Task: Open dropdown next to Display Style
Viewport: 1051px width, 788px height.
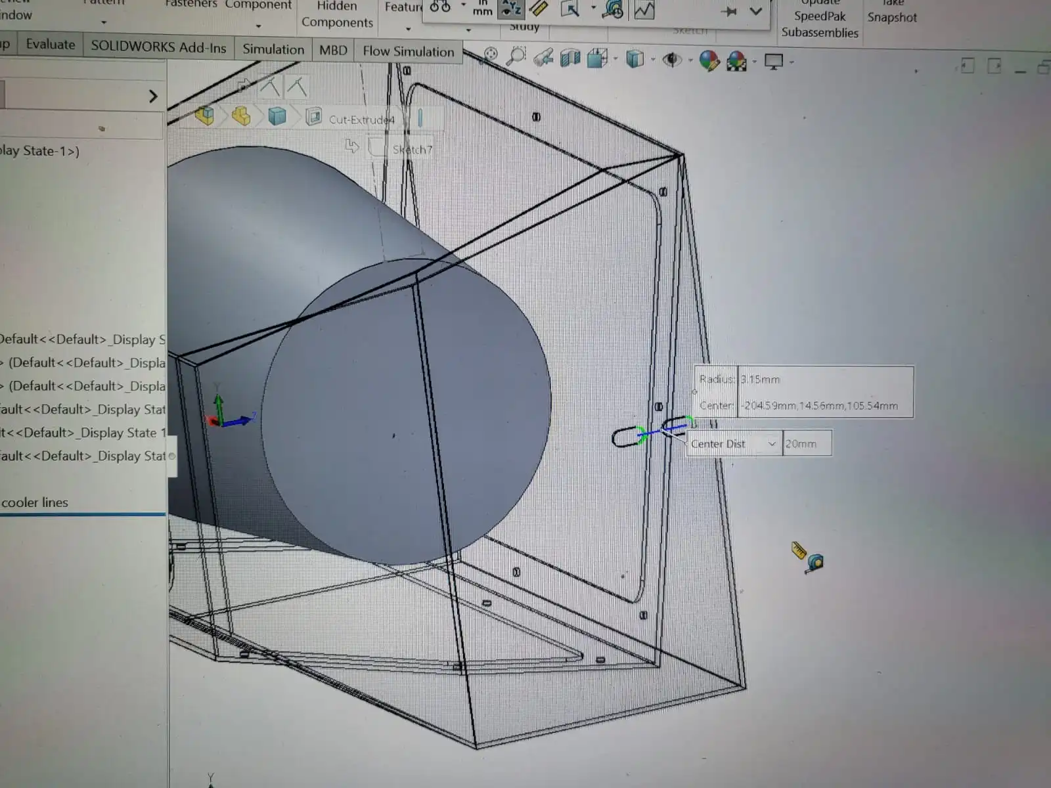Action: tap(652, 60)
